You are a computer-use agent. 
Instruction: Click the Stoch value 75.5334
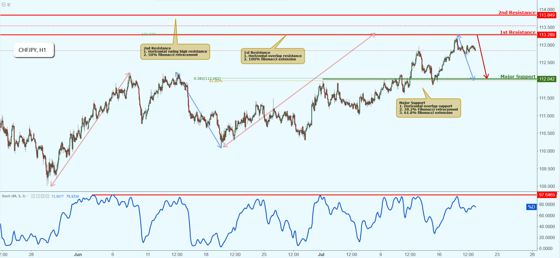click(73, 196)
